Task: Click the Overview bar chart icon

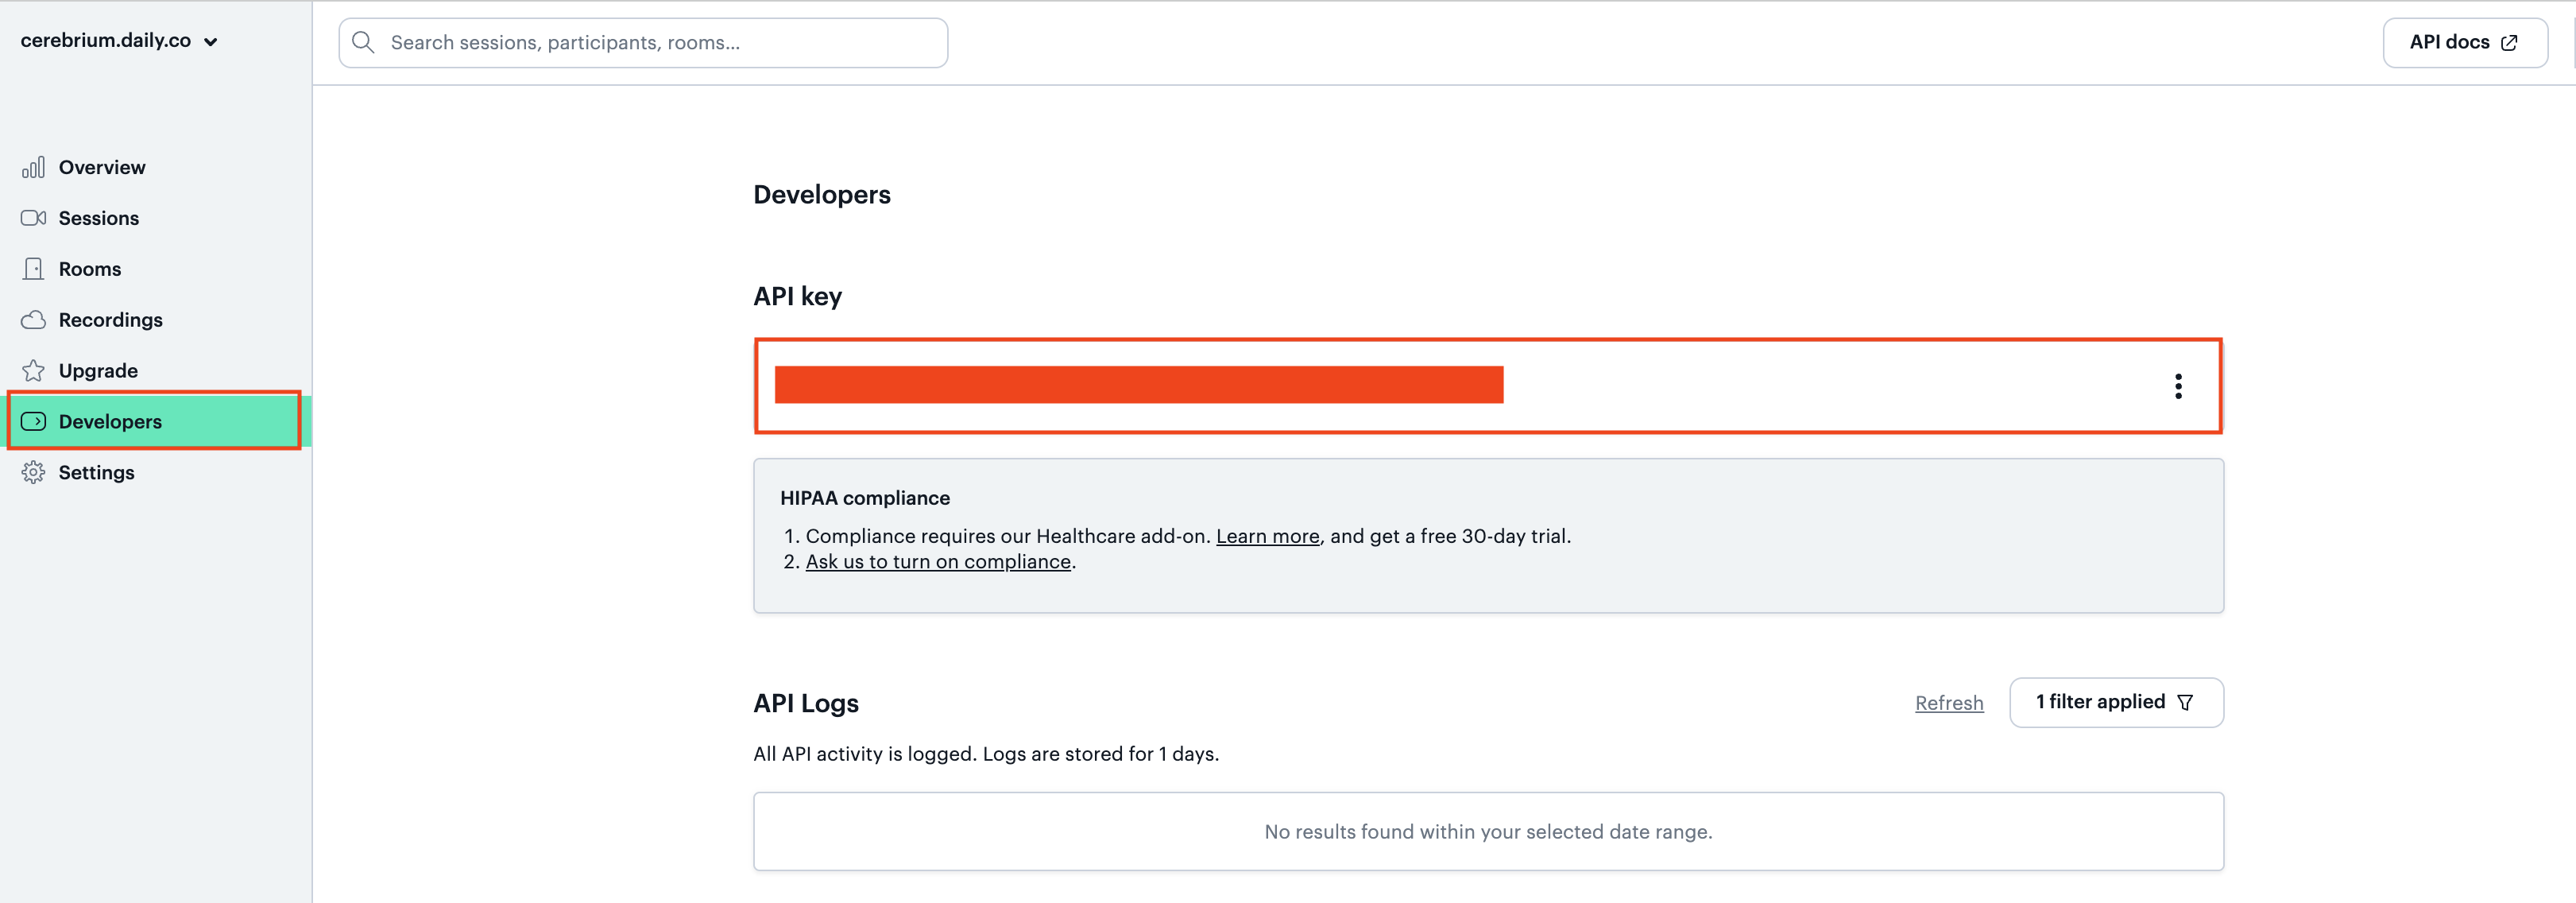Action: 33,167
